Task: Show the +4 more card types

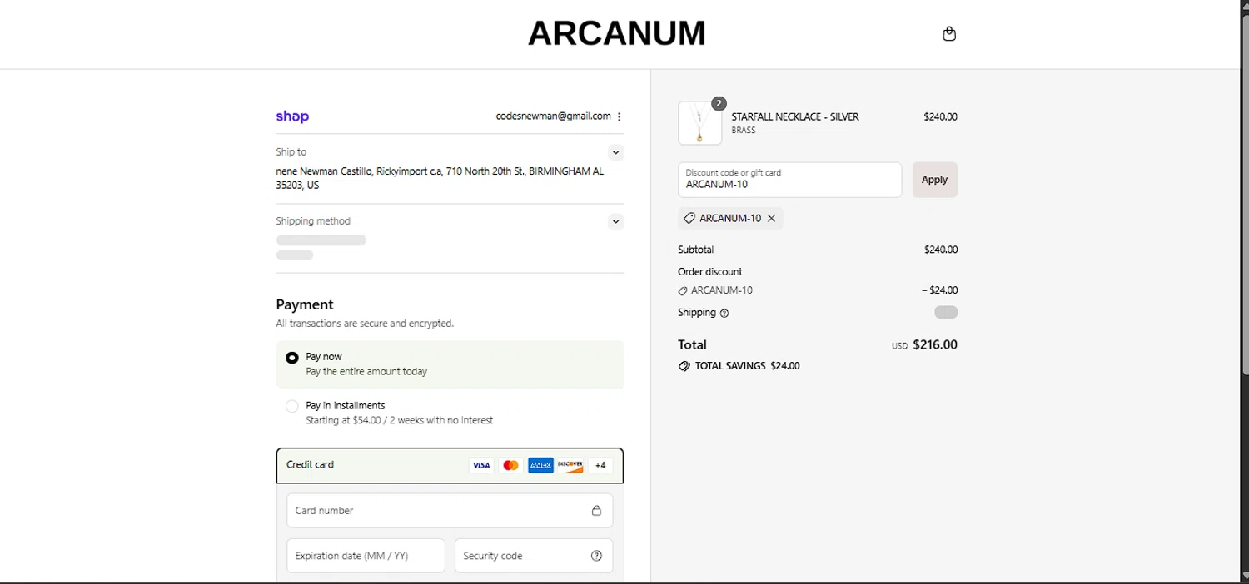Action: pos(600,465)
